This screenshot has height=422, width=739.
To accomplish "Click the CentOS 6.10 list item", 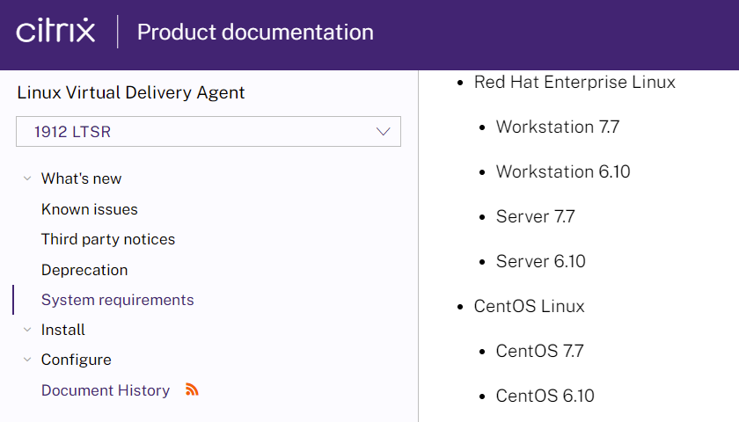I will coord(545,396).
